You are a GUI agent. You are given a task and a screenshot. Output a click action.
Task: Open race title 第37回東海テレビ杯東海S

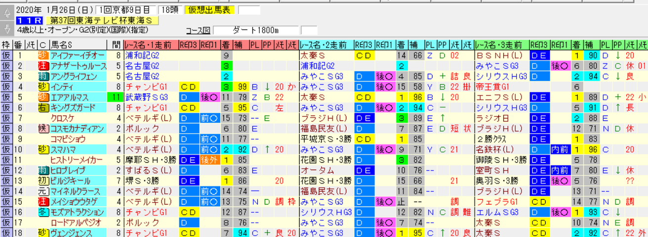[103, 20]
